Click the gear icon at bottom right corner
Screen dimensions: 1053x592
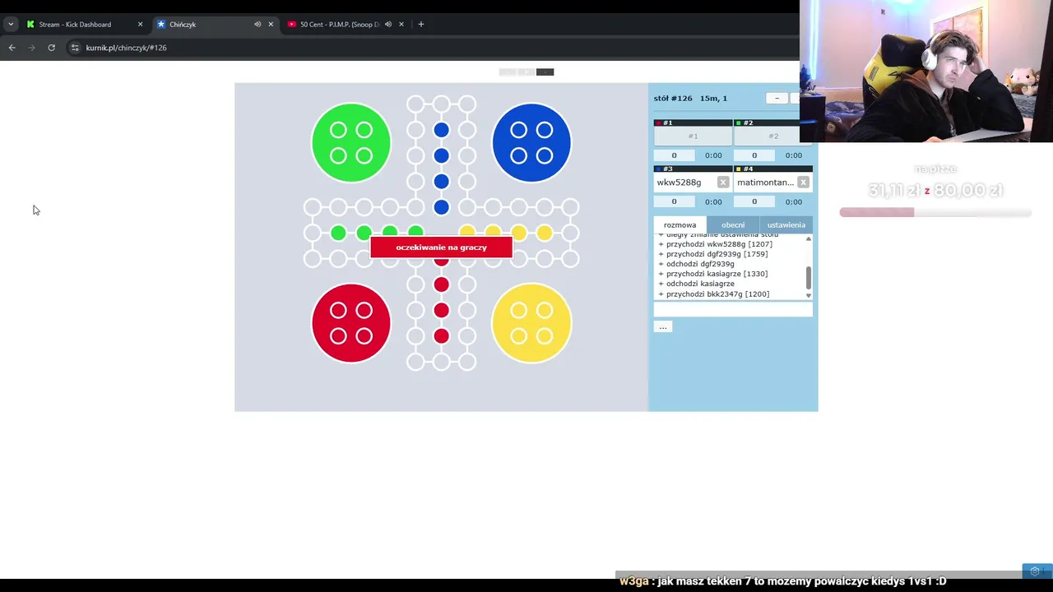tap(1035, 571)
